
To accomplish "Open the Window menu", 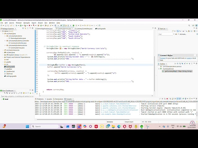I will point(52,23).
